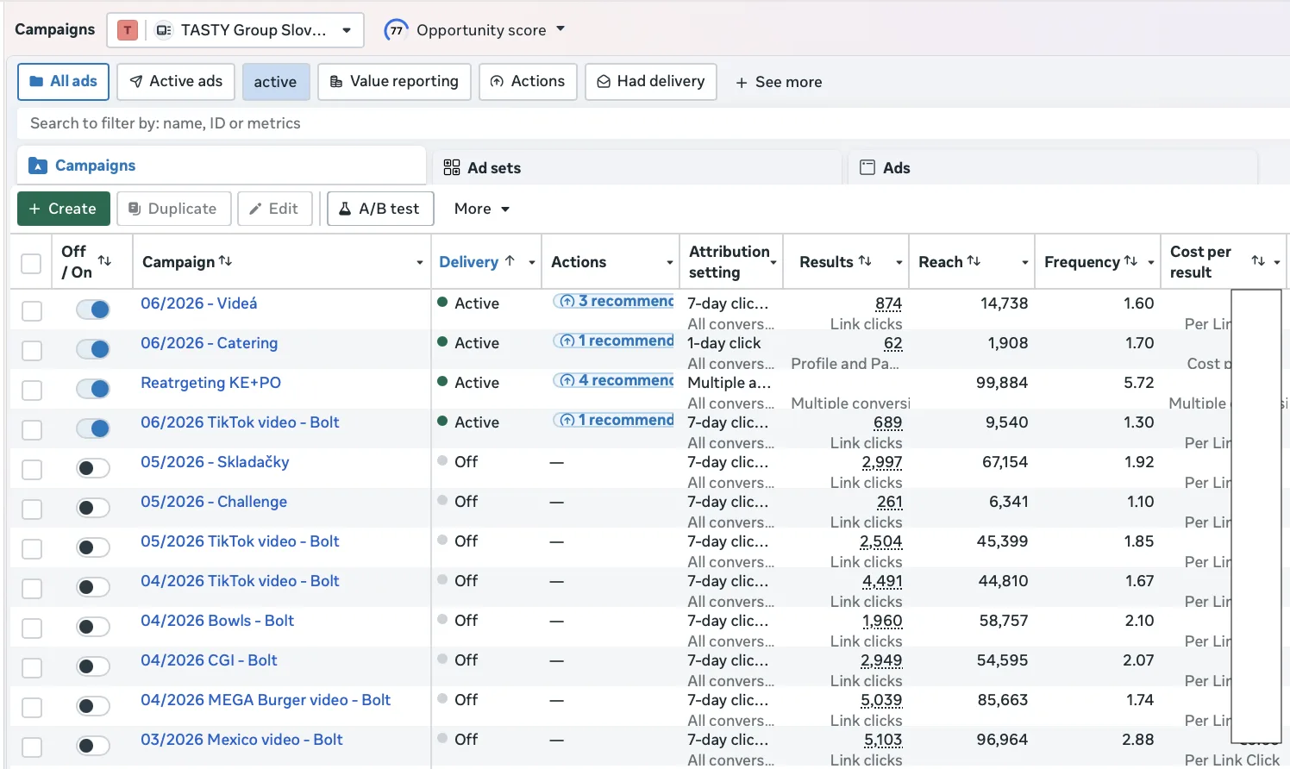Viewport: 1290px width, 769px height.
Task: Open 1 recommendation for 06/2026 - Catering
Action: click(613, 341)
